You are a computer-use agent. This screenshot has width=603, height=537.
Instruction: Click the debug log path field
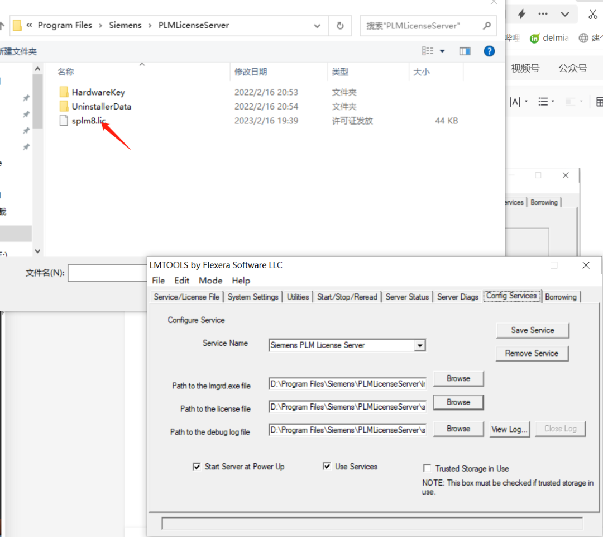click(348, 430)
